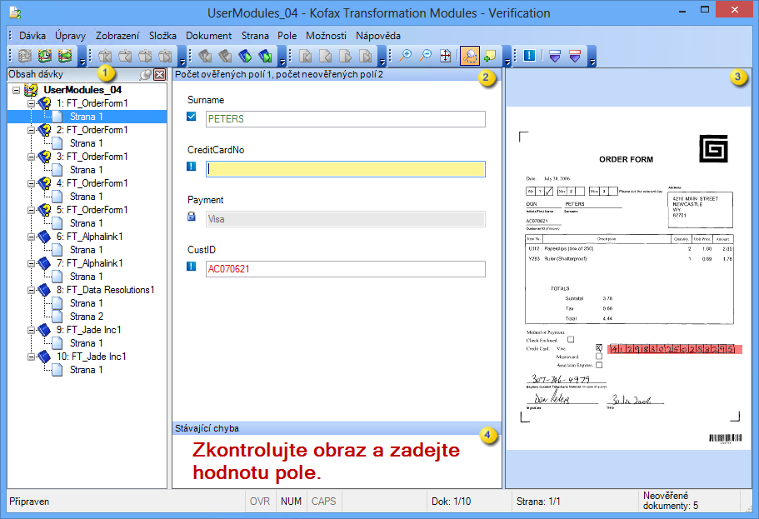
Task: Select the Zoom Out magnifier tool
Action: coord(427,56)
